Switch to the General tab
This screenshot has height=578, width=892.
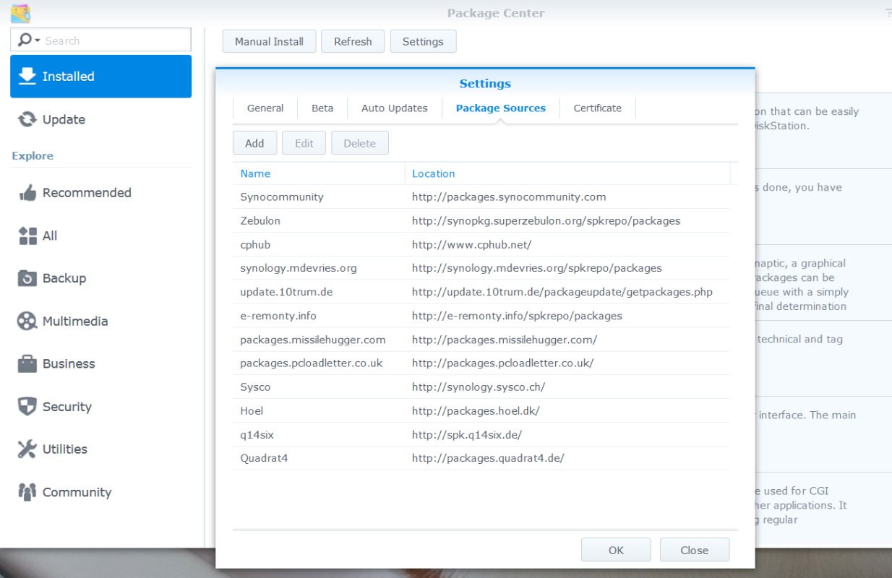point(265,108)
